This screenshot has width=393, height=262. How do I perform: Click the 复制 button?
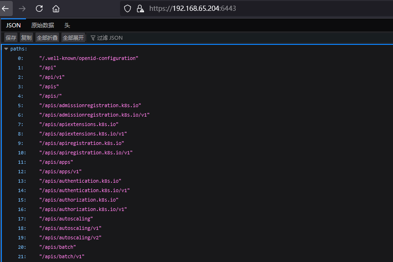click(26, 38)
